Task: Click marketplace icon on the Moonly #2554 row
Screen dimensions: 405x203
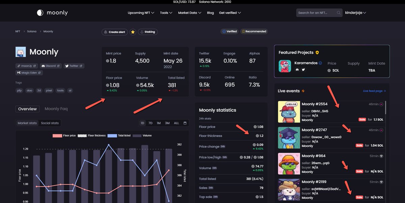Action: pos(381,104)
